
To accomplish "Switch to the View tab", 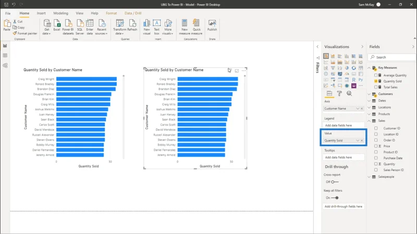I will (x=80, y=13).
